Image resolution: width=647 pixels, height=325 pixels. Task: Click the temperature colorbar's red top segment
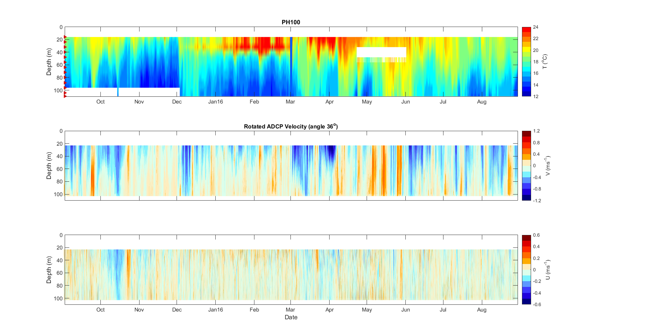coord(526,30)
